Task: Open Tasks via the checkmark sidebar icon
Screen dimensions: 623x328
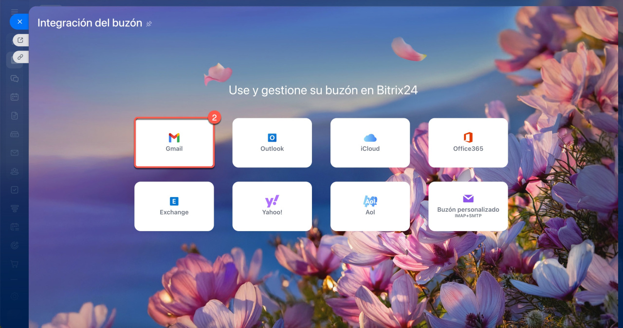Action: 15,190
